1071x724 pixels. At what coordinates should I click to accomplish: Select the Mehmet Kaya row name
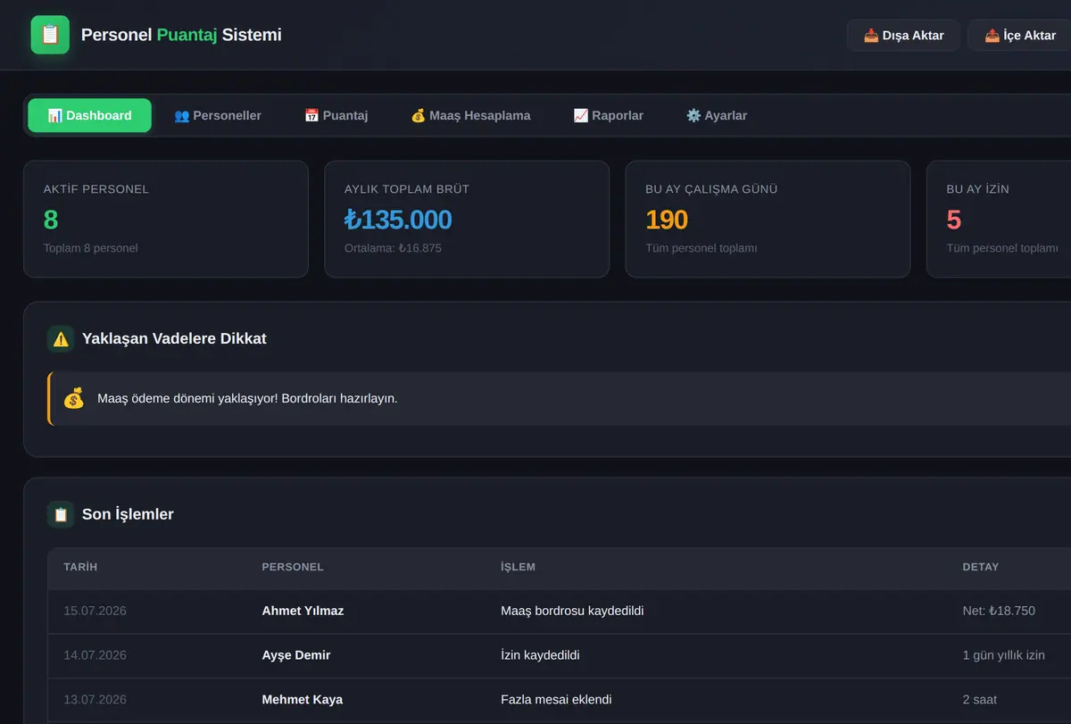pos(303,700)
